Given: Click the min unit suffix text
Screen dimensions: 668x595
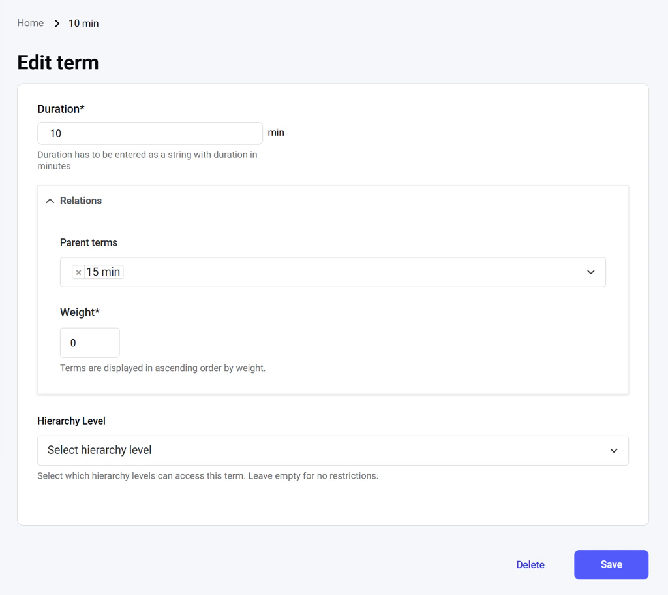Looking at the screenshot, I should point(276,133).
